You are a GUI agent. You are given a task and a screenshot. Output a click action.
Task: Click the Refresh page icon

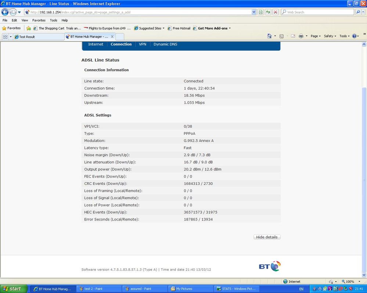tap(268, 12)
